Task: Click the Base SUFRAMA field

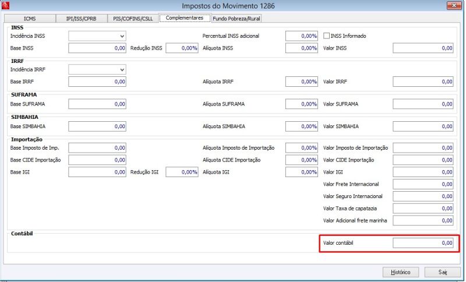Action: click(x=97, y=104)
